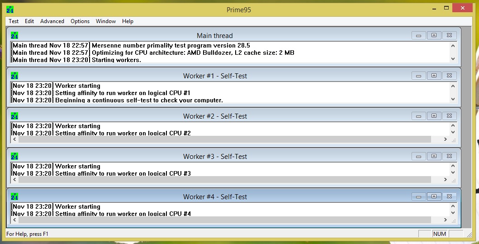Minimize the Prime95 main window
Screen dimensions: 479x244
434,9
